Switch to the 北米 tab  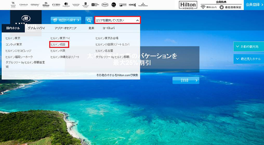point(91,28)
